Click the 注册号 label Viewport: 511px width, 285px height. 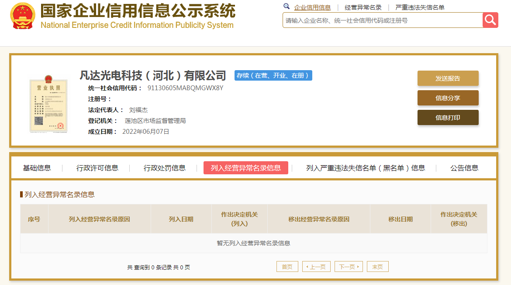pos(100,99)
